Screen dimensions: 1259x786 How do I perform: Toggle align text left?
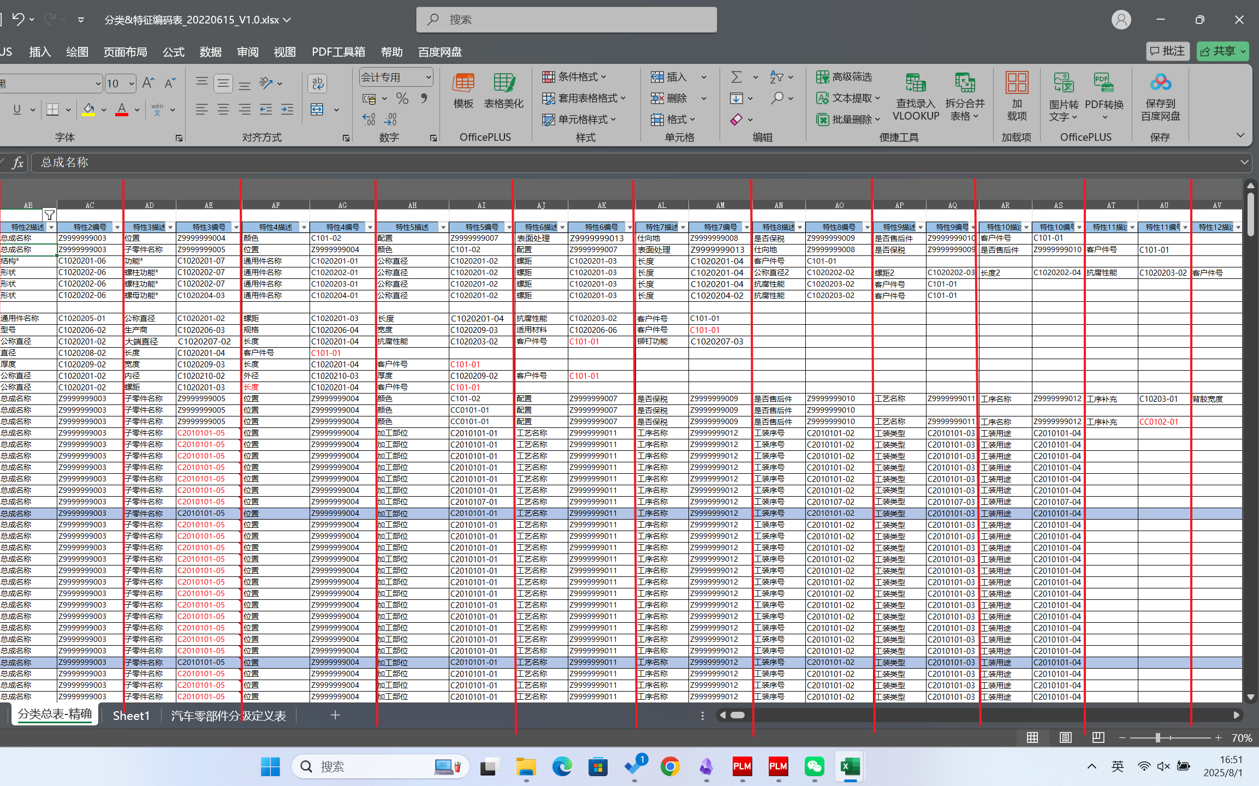tap(202, 110)
